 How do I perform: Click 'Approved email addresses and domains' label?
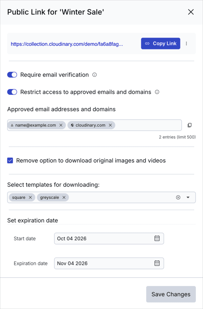click(61, 109)
